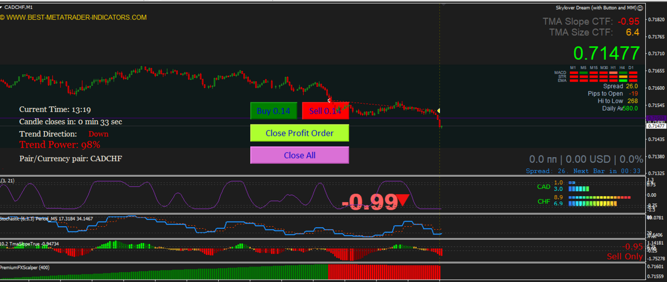Click the yellow H4 STR signal cell
The width and height of the screenshot is (667, 282).
tap(623, 76)
